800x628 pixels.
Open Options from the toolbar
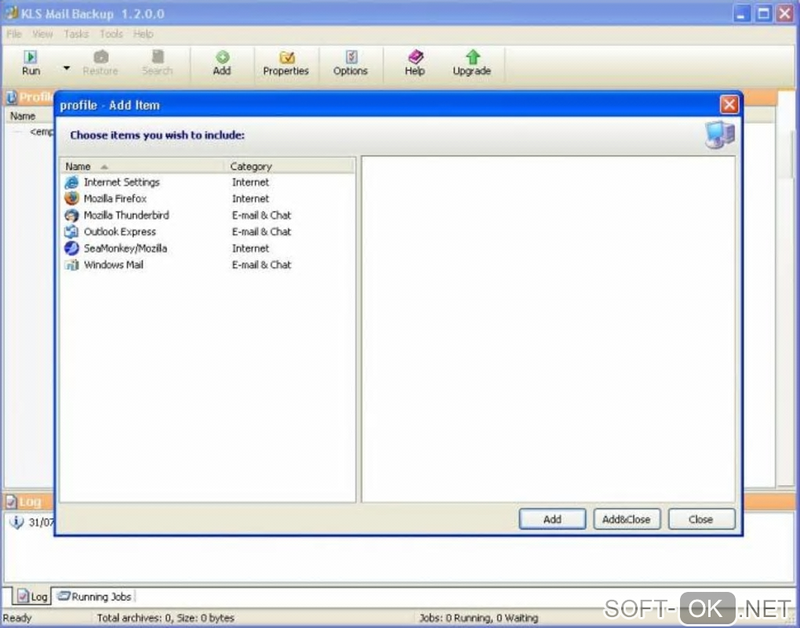[x=351, y=64]
